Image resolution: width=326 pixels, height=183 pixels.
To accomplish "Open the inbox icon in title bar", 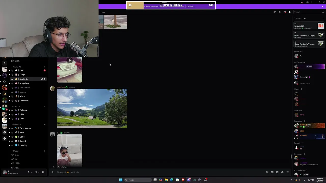I will pyautogui.click(x=302, y=2).
